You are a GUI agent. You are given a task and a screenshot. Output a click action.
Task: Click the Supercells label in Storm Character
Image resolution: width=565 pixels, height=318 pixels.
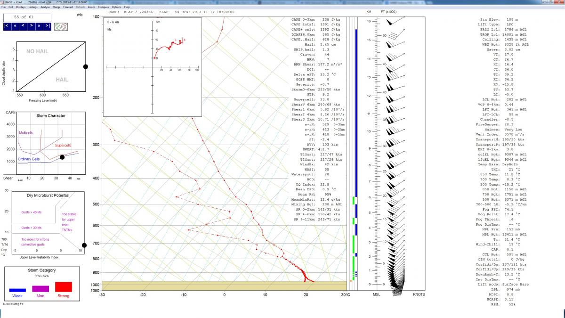pos(64,146)
